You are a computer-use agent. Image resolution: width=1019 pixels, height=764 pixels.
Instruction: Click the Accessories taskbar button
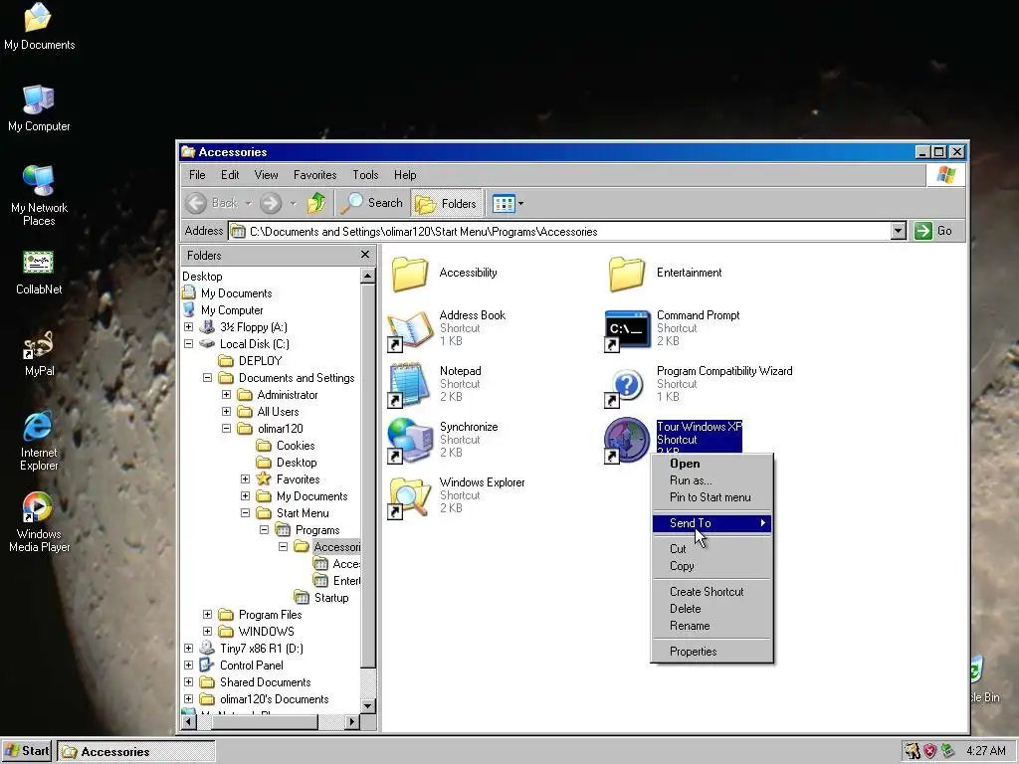(135, 752)
